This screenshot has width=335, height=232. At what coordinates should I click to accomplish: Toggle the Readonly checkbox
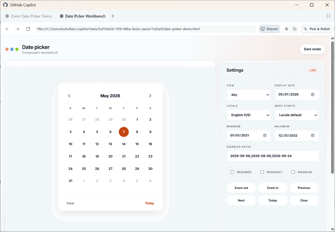click(262, 172)
